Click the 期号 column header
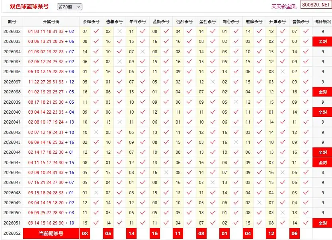Image resolution: width=332 pixels, height=240 pixels. [12, 21]
